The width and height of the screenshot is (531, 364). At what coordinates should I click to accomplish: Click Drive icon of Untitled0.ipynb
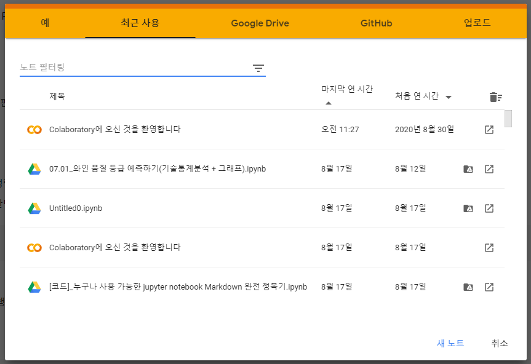[x=34, y=208]
